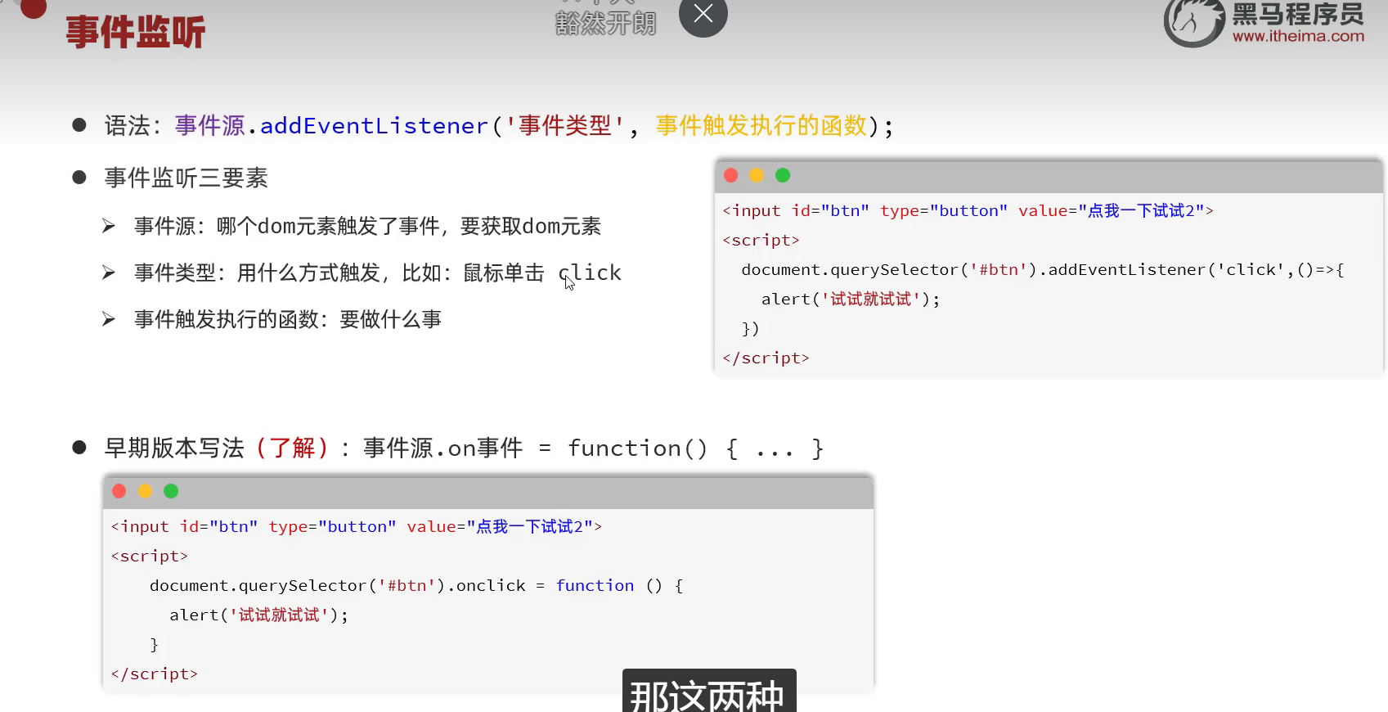Click the closing </script> tag in lower code window

(154, 674)
